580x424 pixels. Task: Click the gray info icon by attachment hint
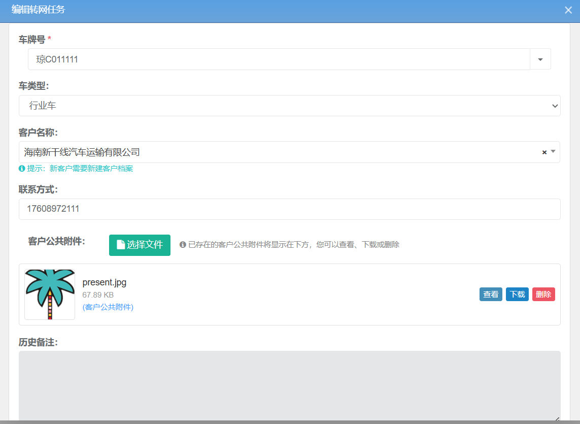pos(183,245)
